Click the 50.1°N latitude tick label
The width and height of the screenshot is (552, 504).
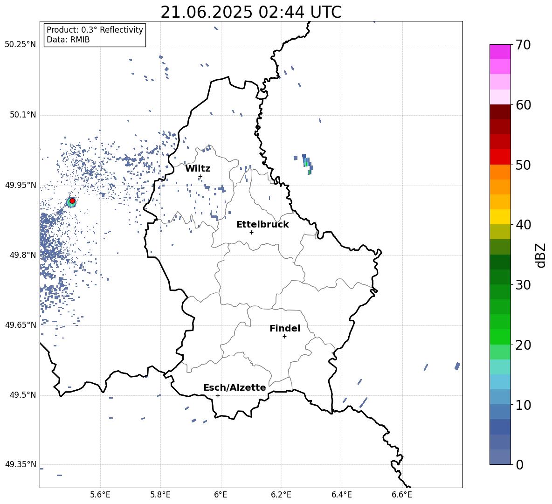(23, 115)
